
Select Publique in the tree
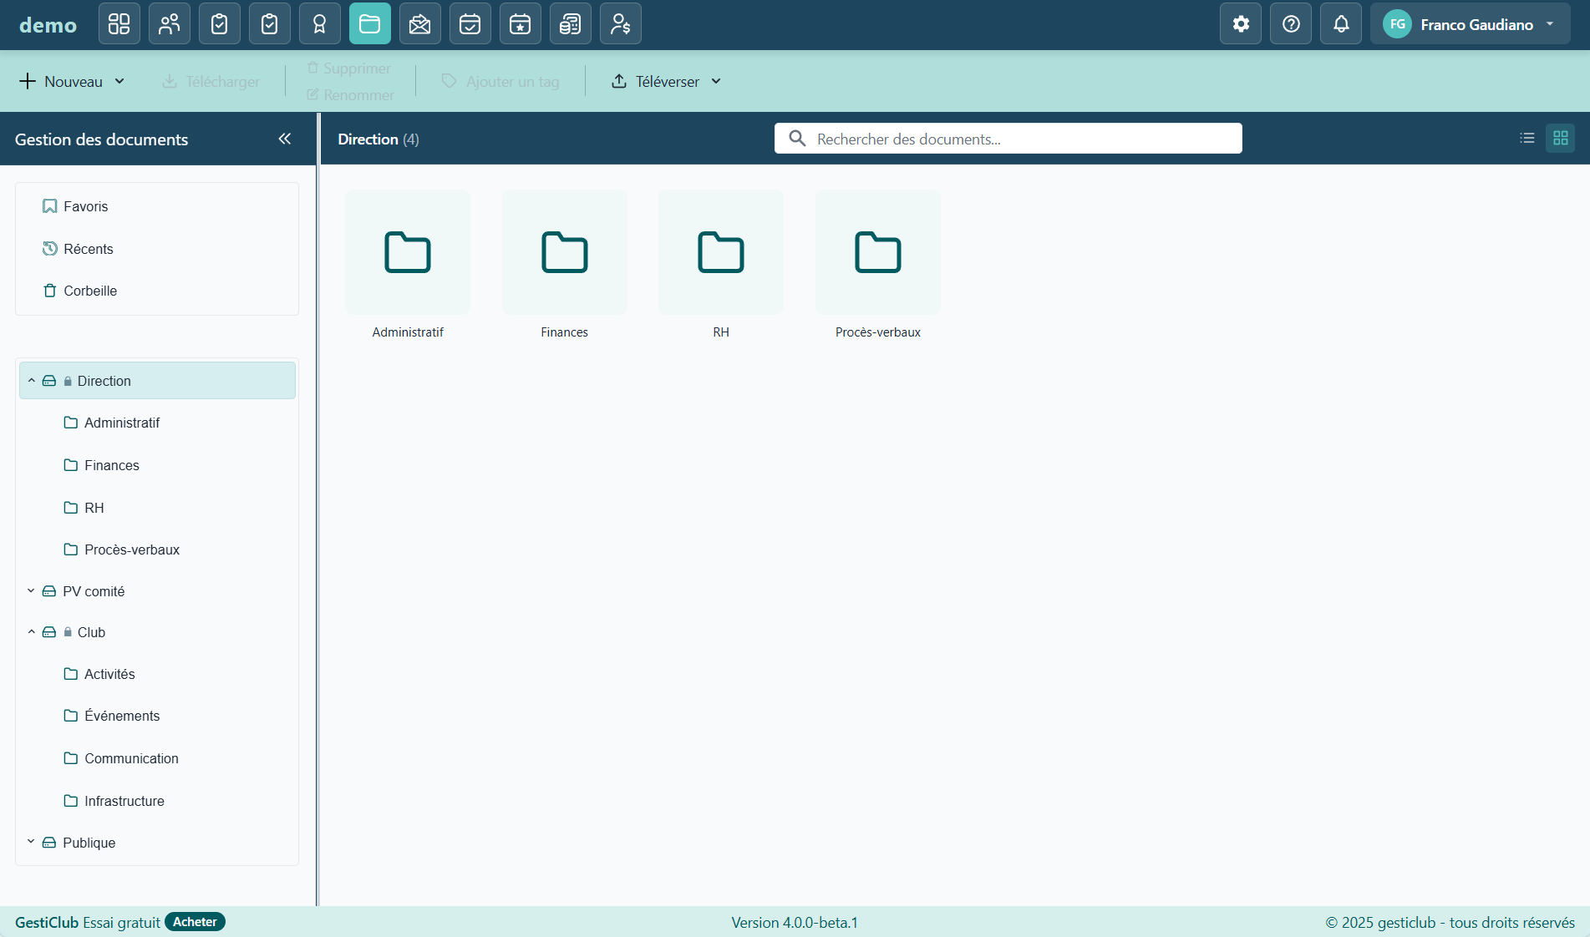(89, 843)
